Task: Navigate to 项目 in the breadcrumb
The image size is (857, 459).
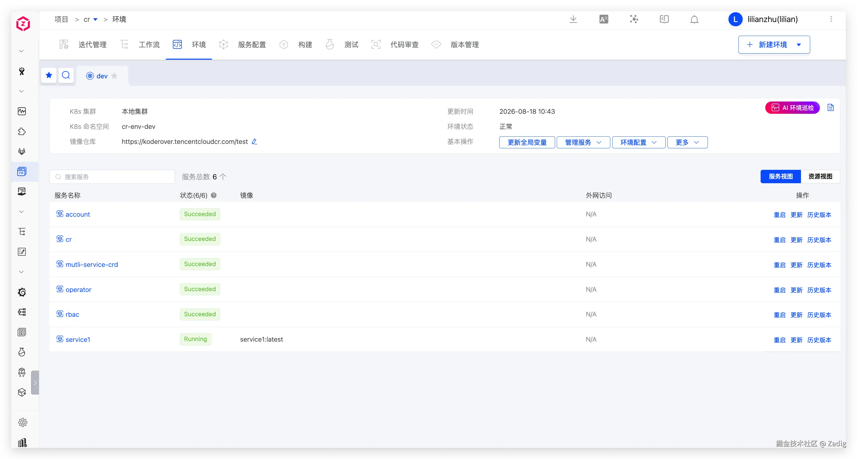Action: 61,19
